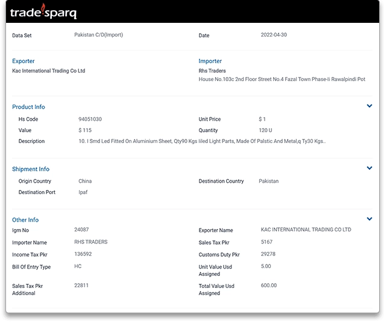Click the Exporter Name label
The image size is (384, 327).
coord(216,230)
